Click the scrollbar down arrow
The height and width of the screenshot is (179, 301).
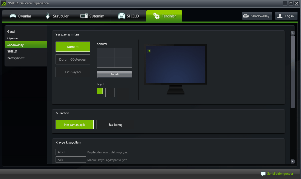coord(293,161)
